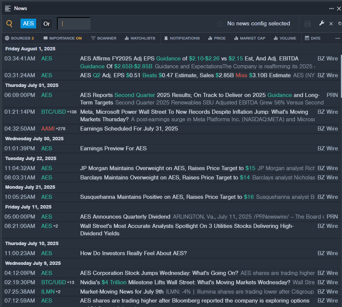Open the Sources 2 filter

(x=19, y=38)
